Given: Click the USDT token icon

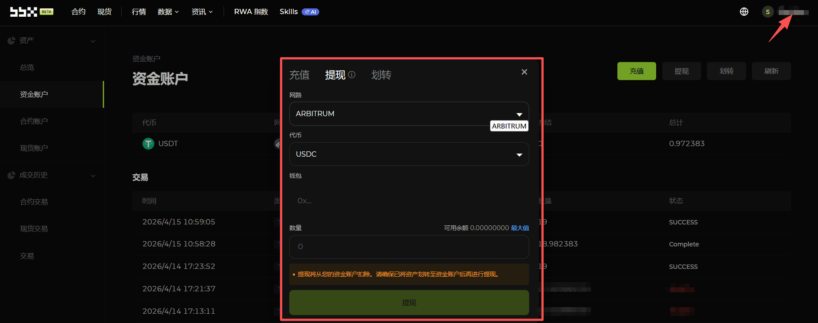Looking at the screenshot, I should click(148, 143).
